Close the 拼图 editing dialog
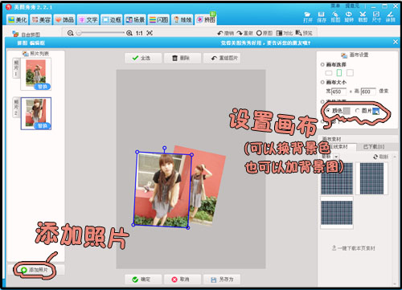This screenshot has width=402, height=290. tap(396, 42)
